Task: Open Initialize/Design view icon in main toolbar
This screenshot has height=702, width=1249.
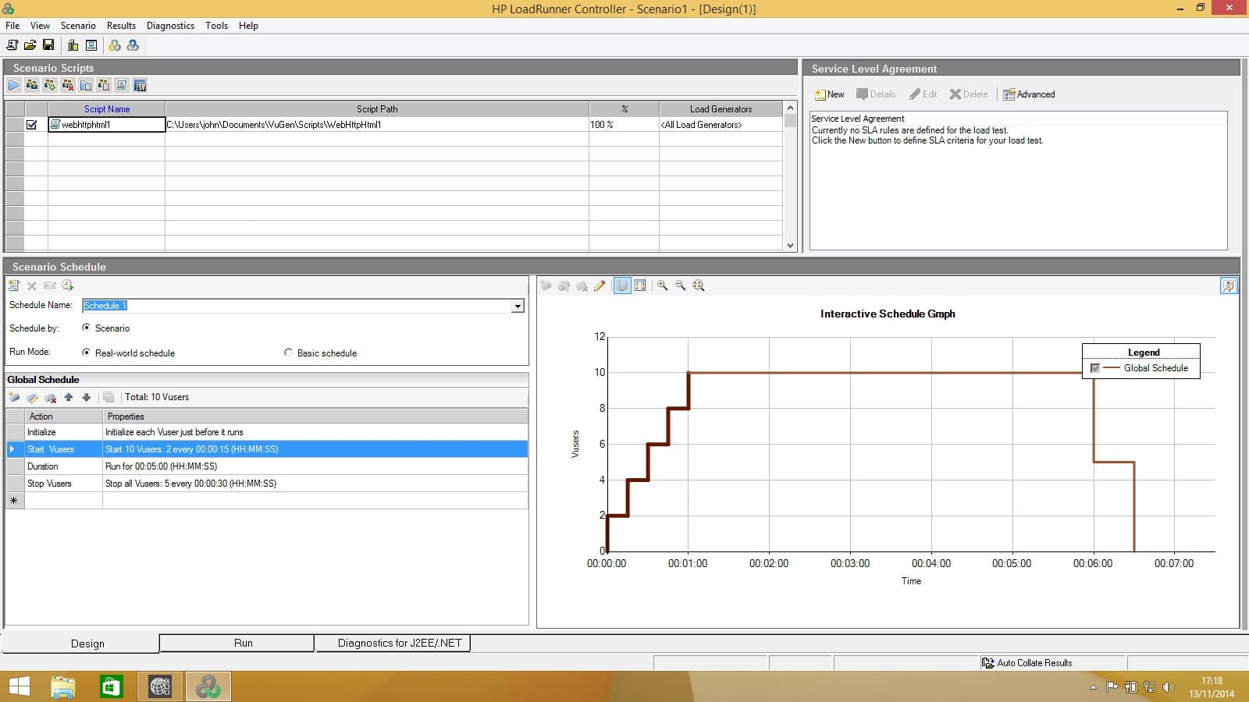Action: (x=91, y=45)
